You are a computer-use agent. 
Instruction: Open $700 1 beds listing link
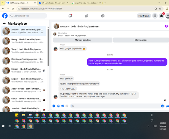click(72, 36)
